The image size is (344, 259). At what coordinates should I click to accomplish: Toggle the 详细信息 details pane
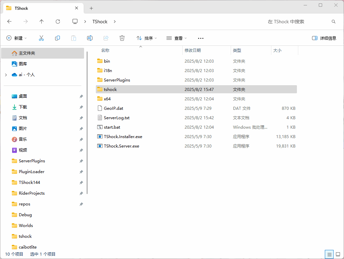click(324, 38)
